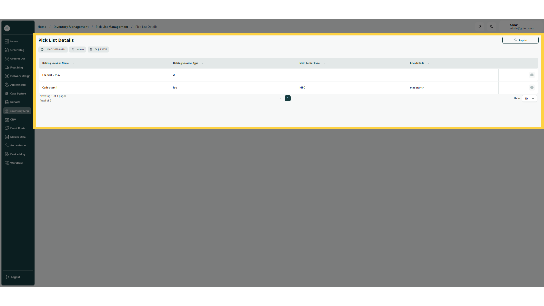The width and height of the screenshot is (544, 306).
Task: Click cell 'loc 1'
Action: pyautogui.click(x=176, y=88)
